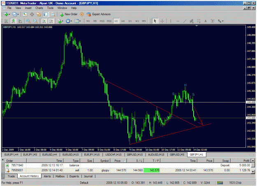The image size is (257, 186).
Task: Launch MetaEditor via the diamond icon
Action: 82,14
